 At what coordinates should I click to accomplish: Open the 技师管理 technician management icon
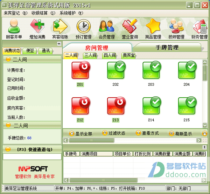(176, 29)
